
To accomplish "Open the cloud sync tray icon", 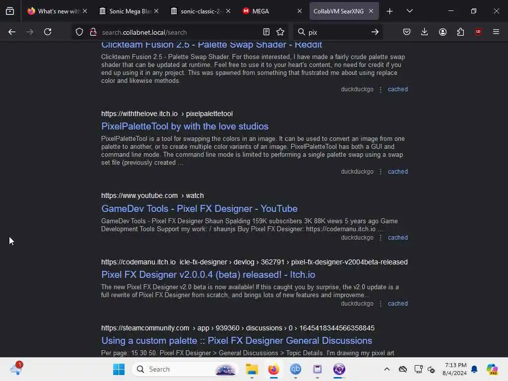I will click(x=403, y=369).
